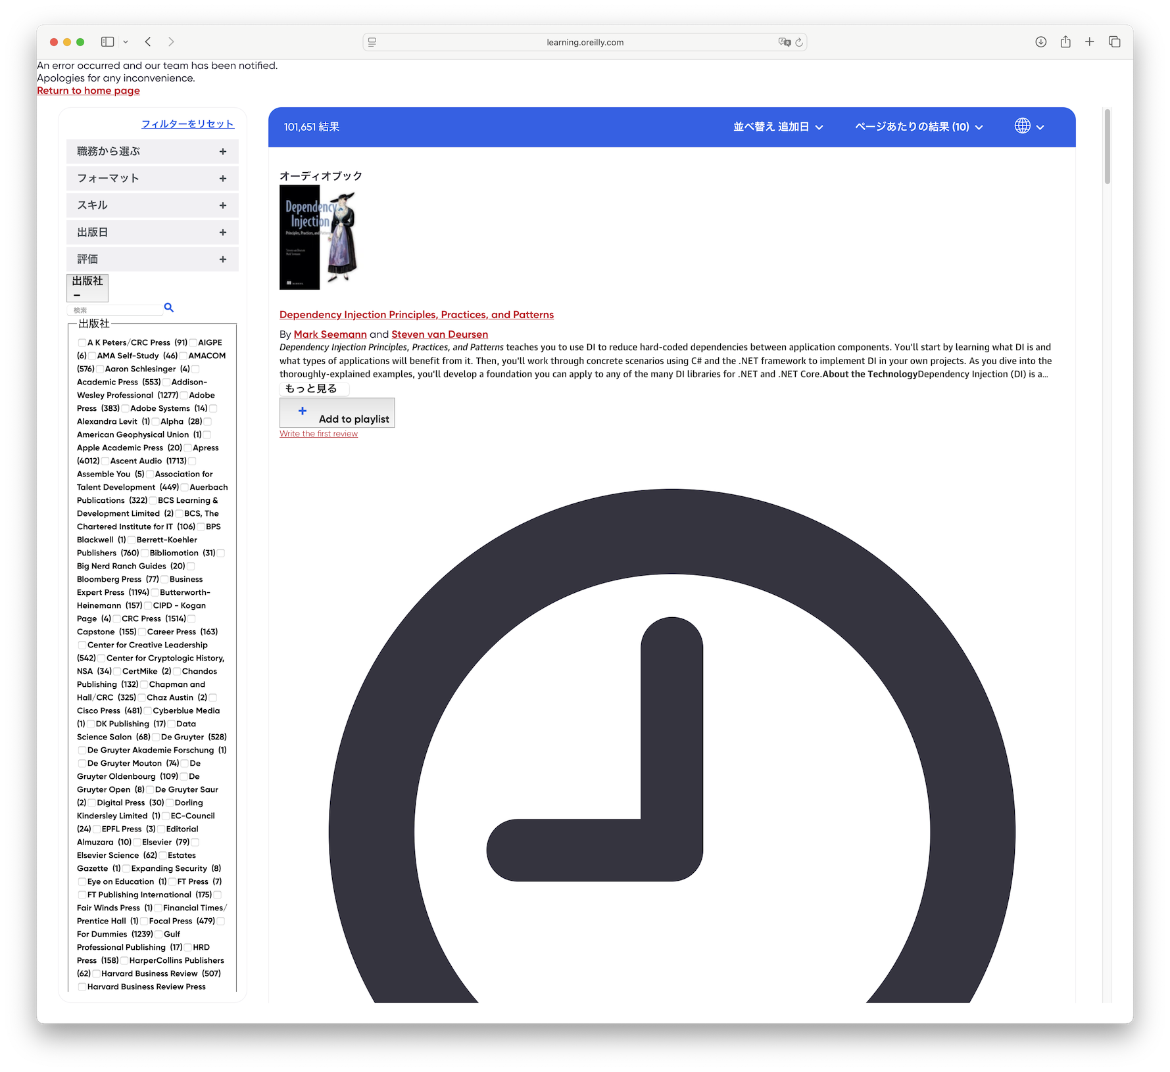Image resolution: width=1170 pixels, height=1072 pixels.
Task: Open the sidebar chevron menu in toolbar
Action: coord(126,42)
